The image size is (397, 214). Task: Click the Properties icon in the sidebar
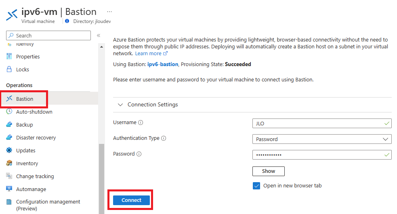point(9,56)
